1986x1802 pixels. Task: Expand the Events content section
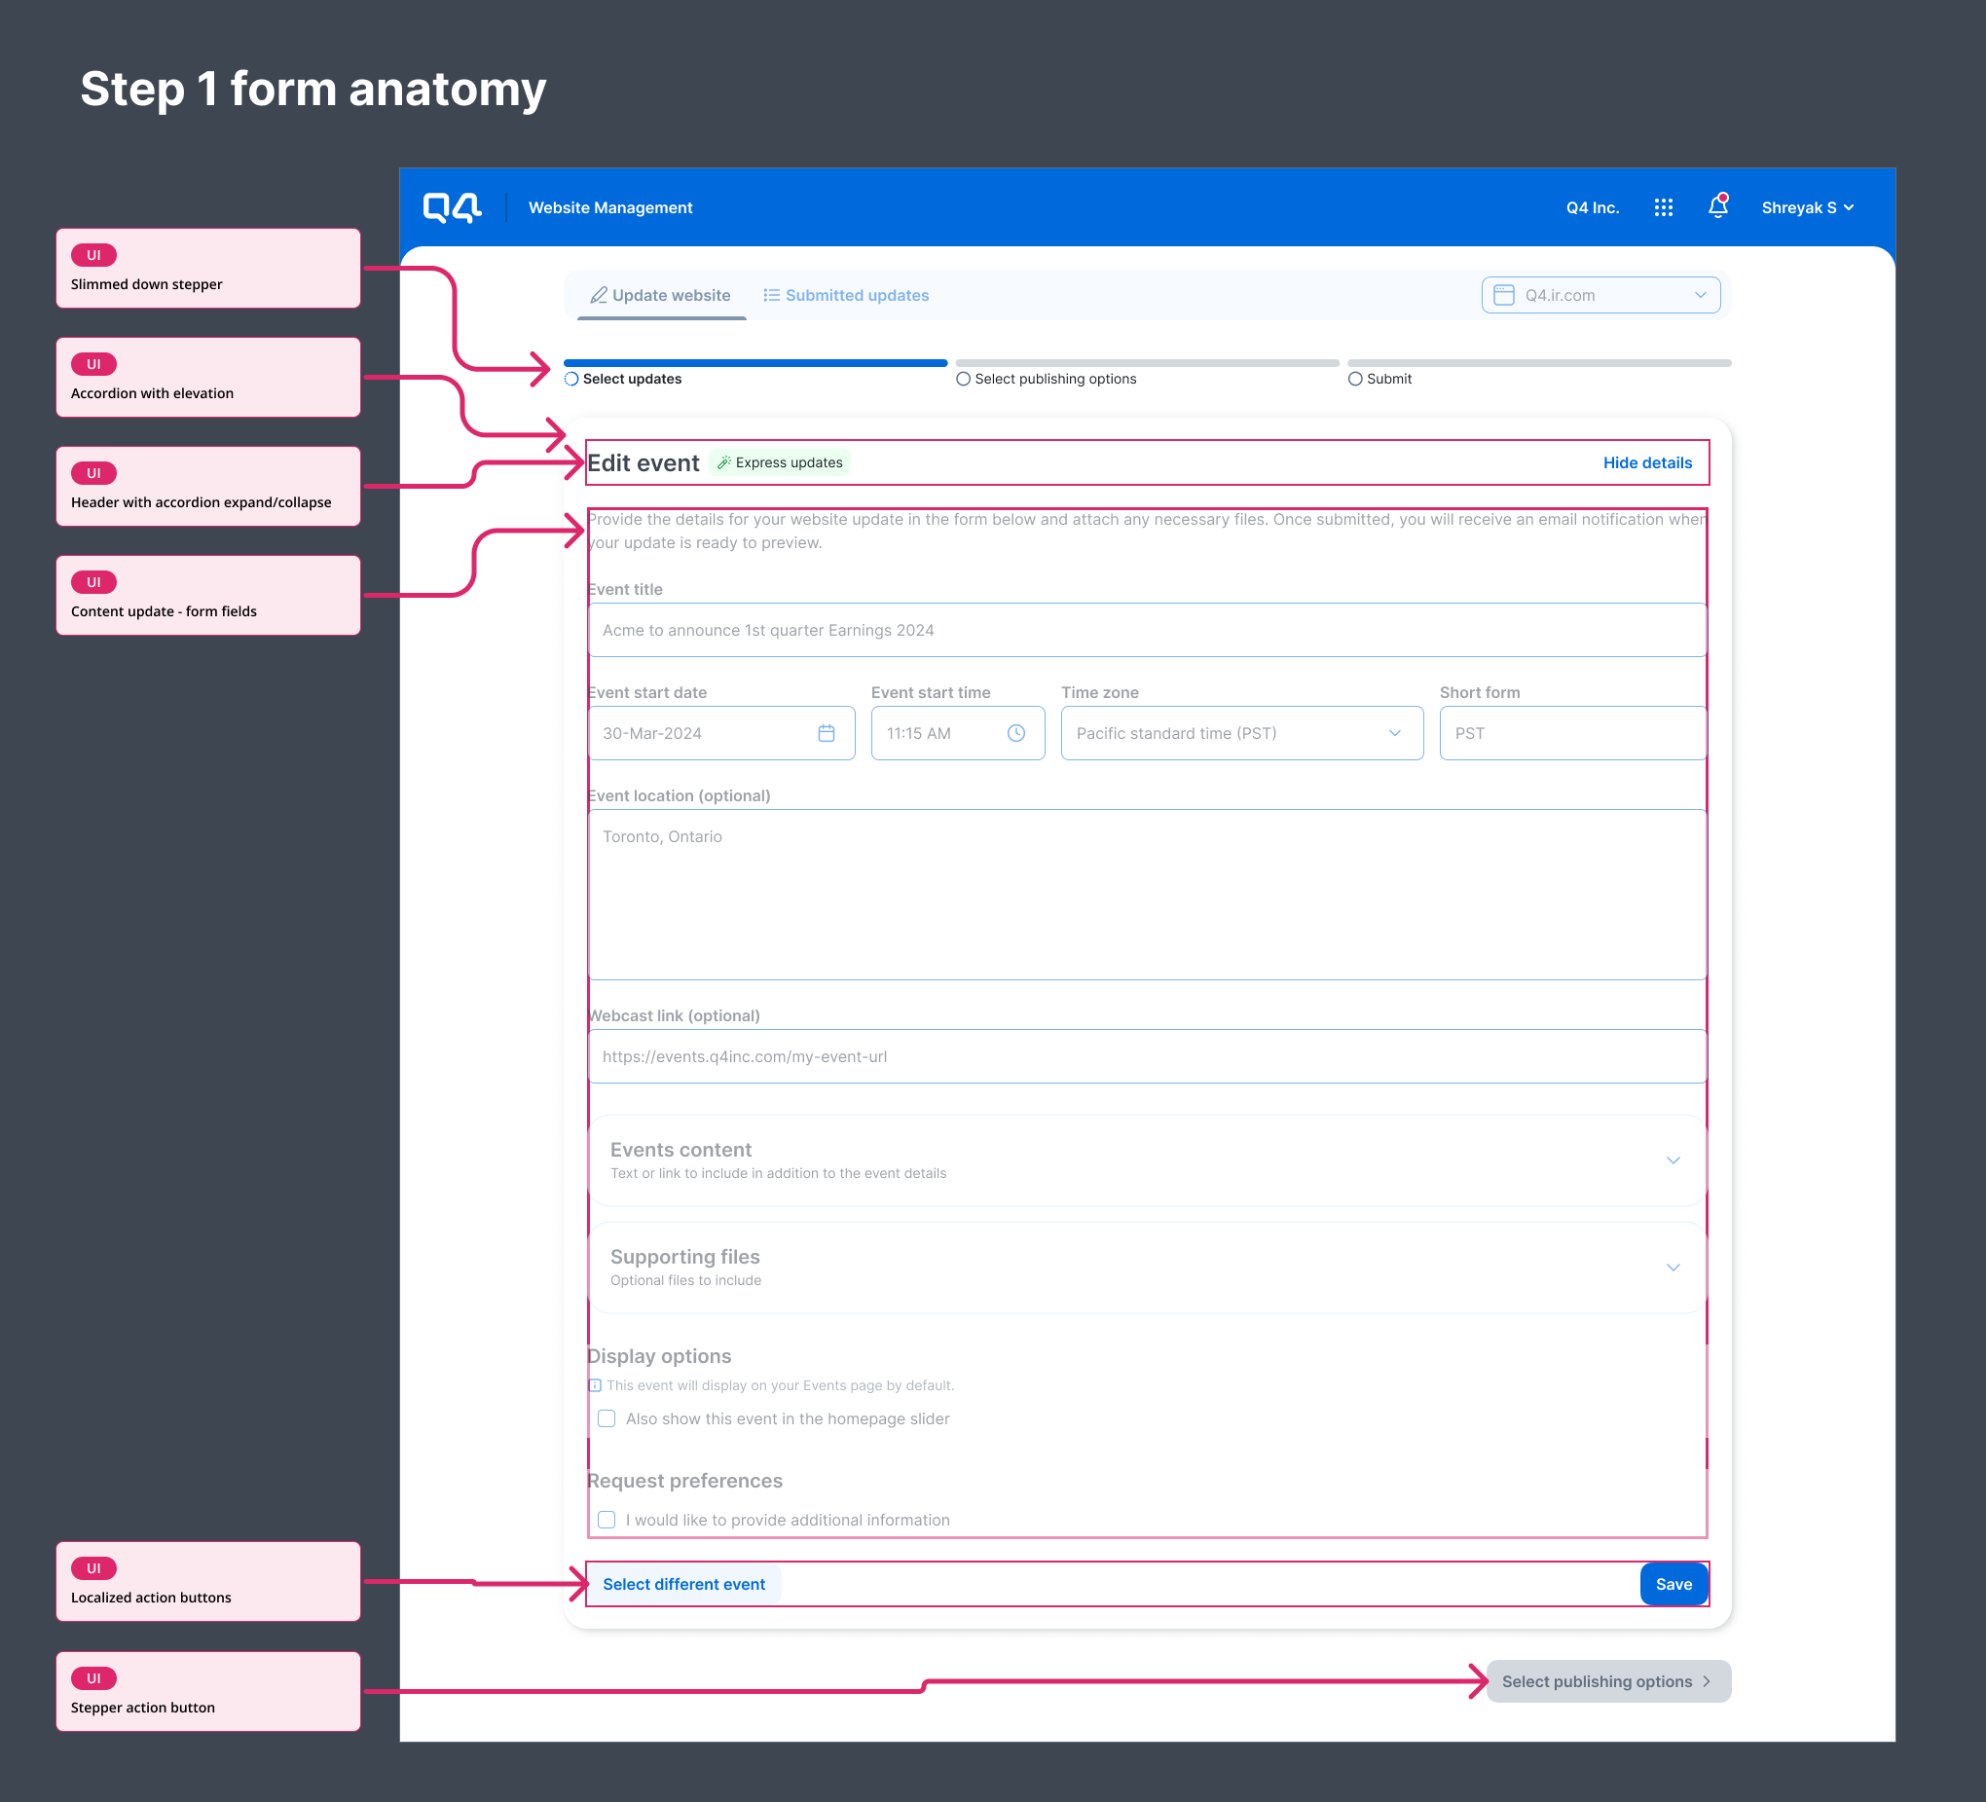coord(1672,1160)
